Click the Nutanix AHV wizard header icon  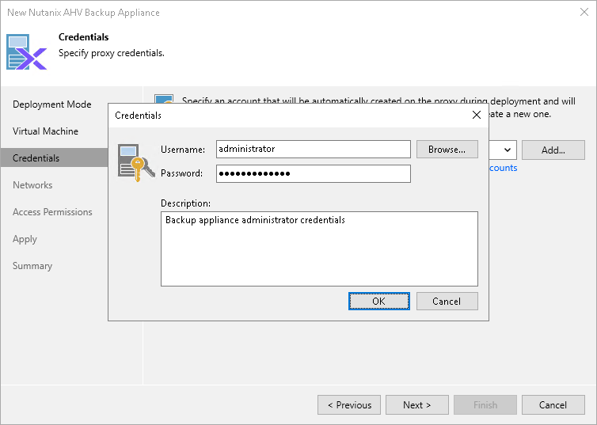coord(28,51)
